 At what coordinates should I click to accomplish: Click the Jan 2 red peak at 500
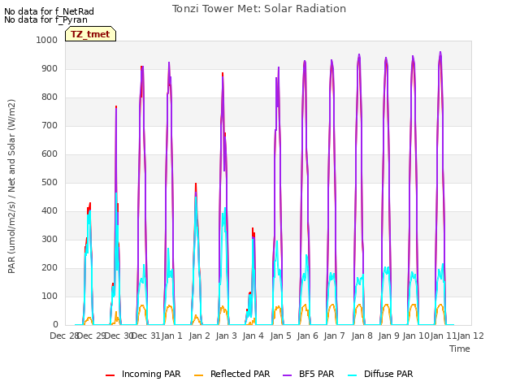tap(196, 184)
